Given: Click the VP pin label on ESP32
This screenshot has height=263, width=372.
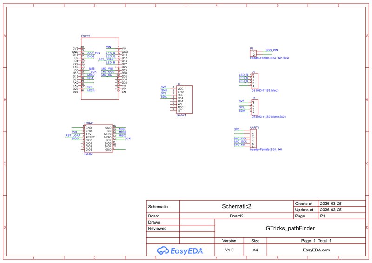Looking at the screenshot, I should [x=124, y=89].
